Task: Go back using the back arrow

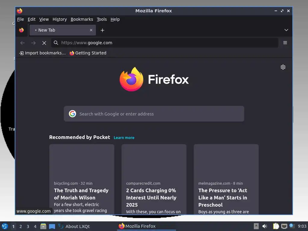Action: (23, 43)
